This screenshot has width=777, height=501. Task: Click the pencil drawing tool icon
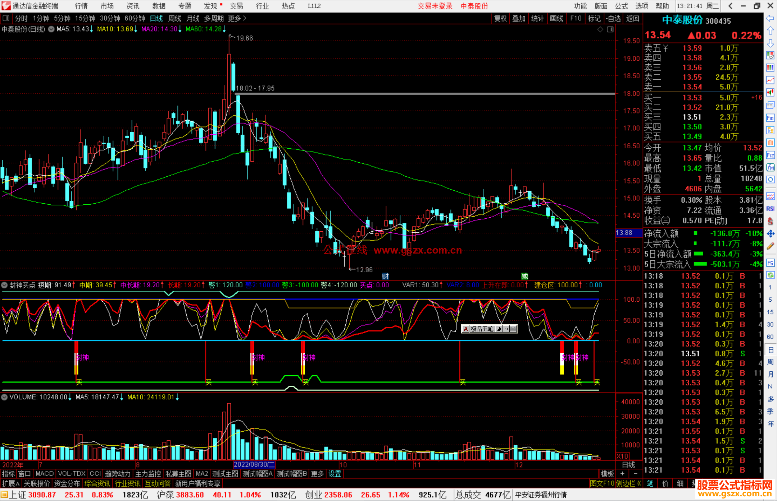point(770,246)
